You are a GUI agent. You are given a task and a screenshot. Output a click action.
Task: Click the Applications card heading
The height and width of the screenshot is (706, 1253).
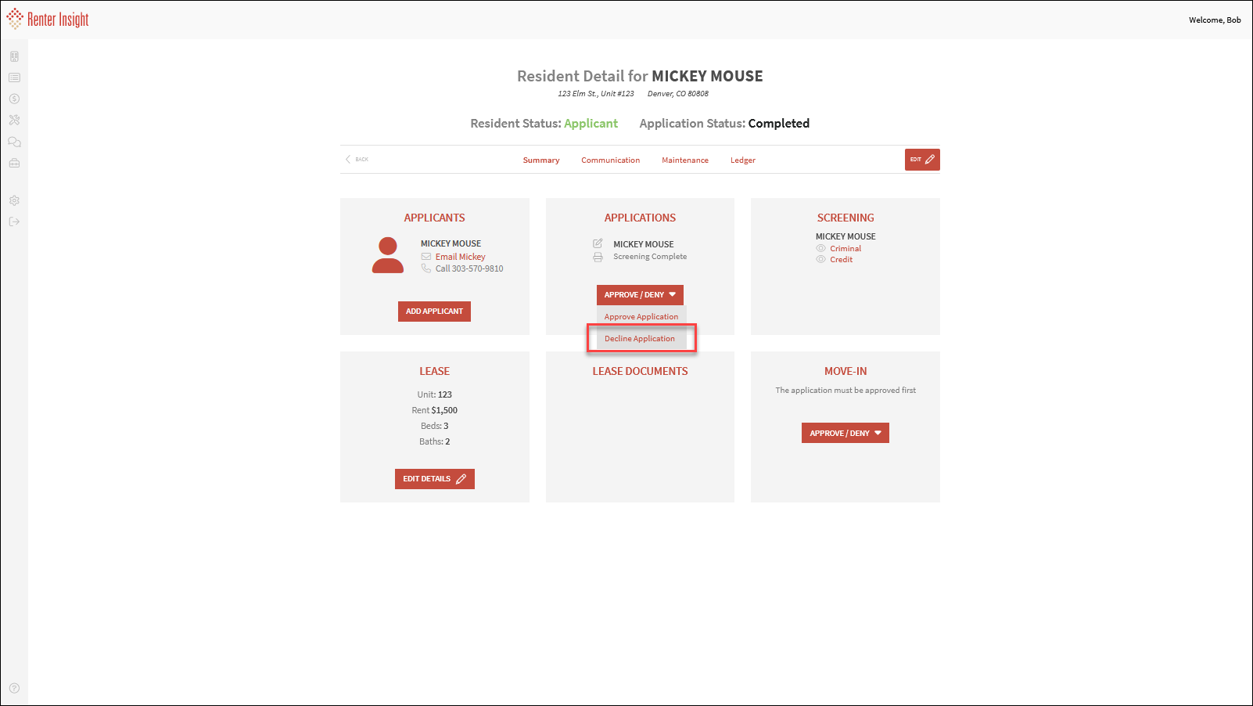(x=640, y=218)
